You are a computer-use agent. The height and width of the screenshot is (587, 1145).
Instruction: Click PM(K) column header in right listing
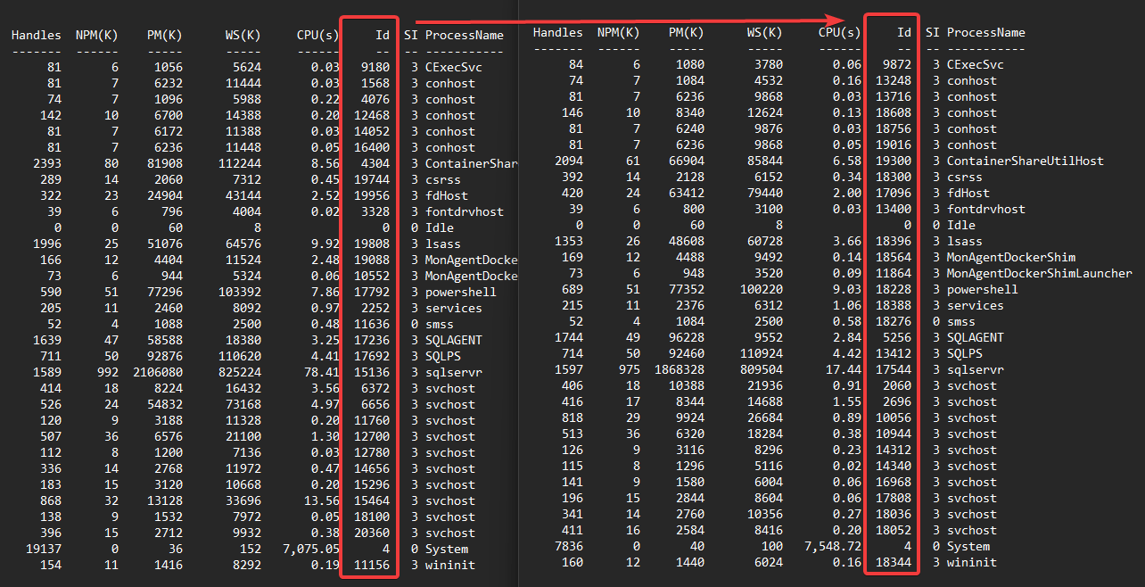[x=687, y=32]
